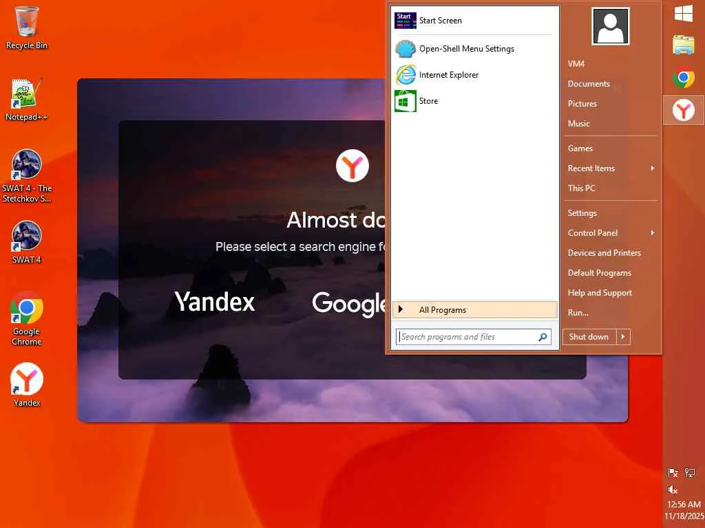Switch to Chrome in the taskbar
The height and width of the screenshot is (528, 705).
pyautogui.click(x=684, y=78)
